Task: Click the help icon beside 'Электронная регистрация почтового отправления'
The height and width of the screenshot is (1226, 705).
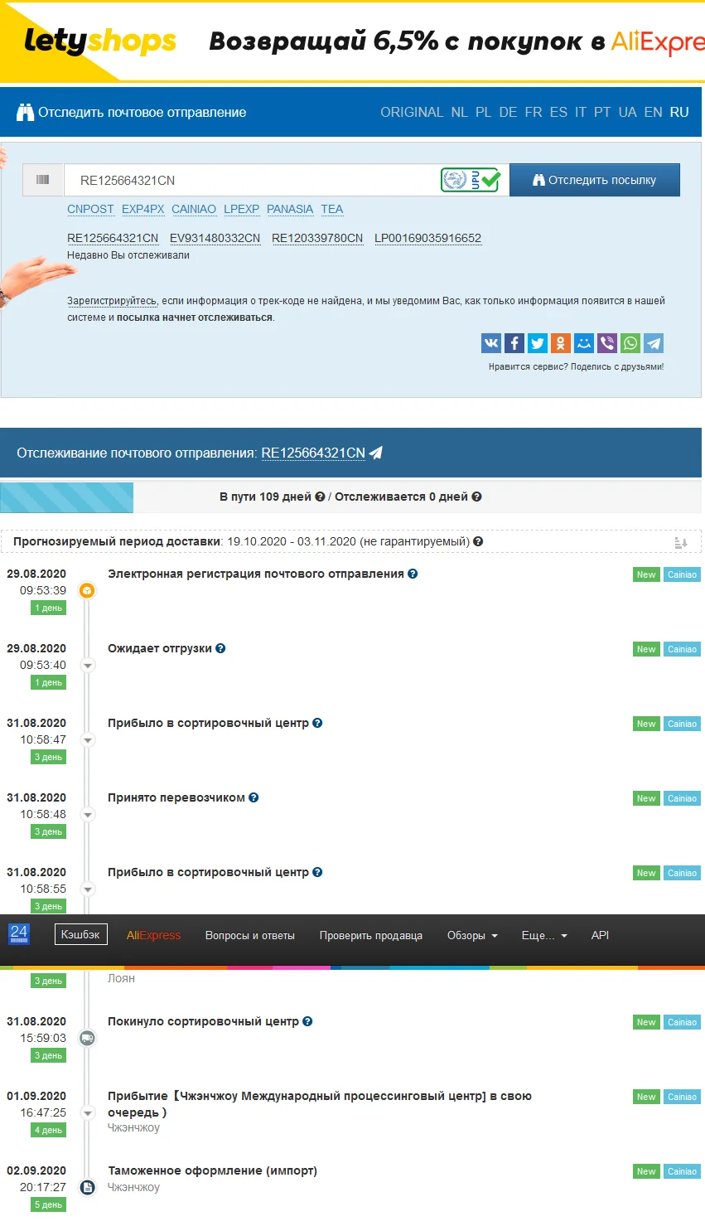Action: [413, 574]
